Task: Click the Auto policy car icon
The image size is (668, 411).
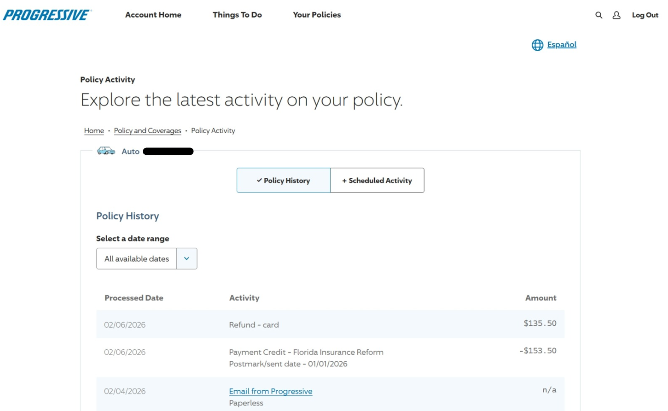Action: (x=106, y=151)
